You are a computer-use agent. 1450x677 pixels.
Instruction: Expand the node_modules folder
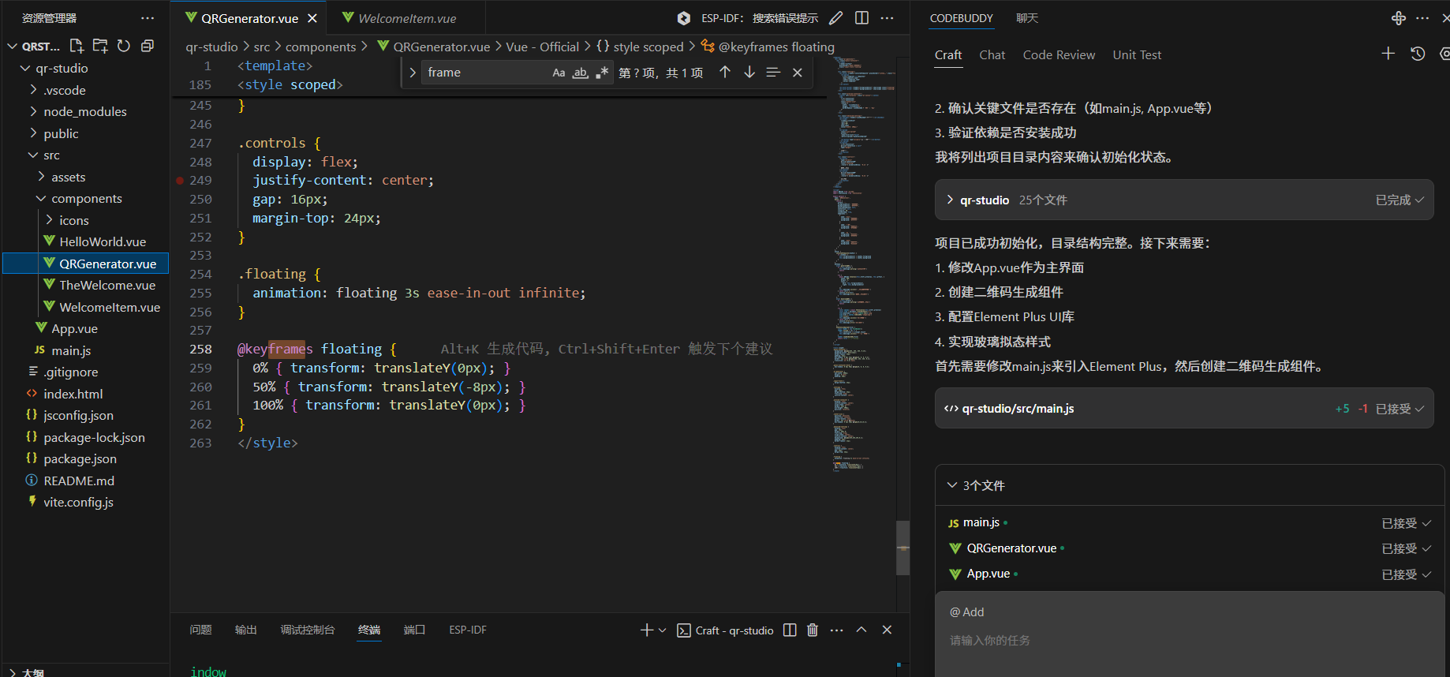tap(85, 112)
